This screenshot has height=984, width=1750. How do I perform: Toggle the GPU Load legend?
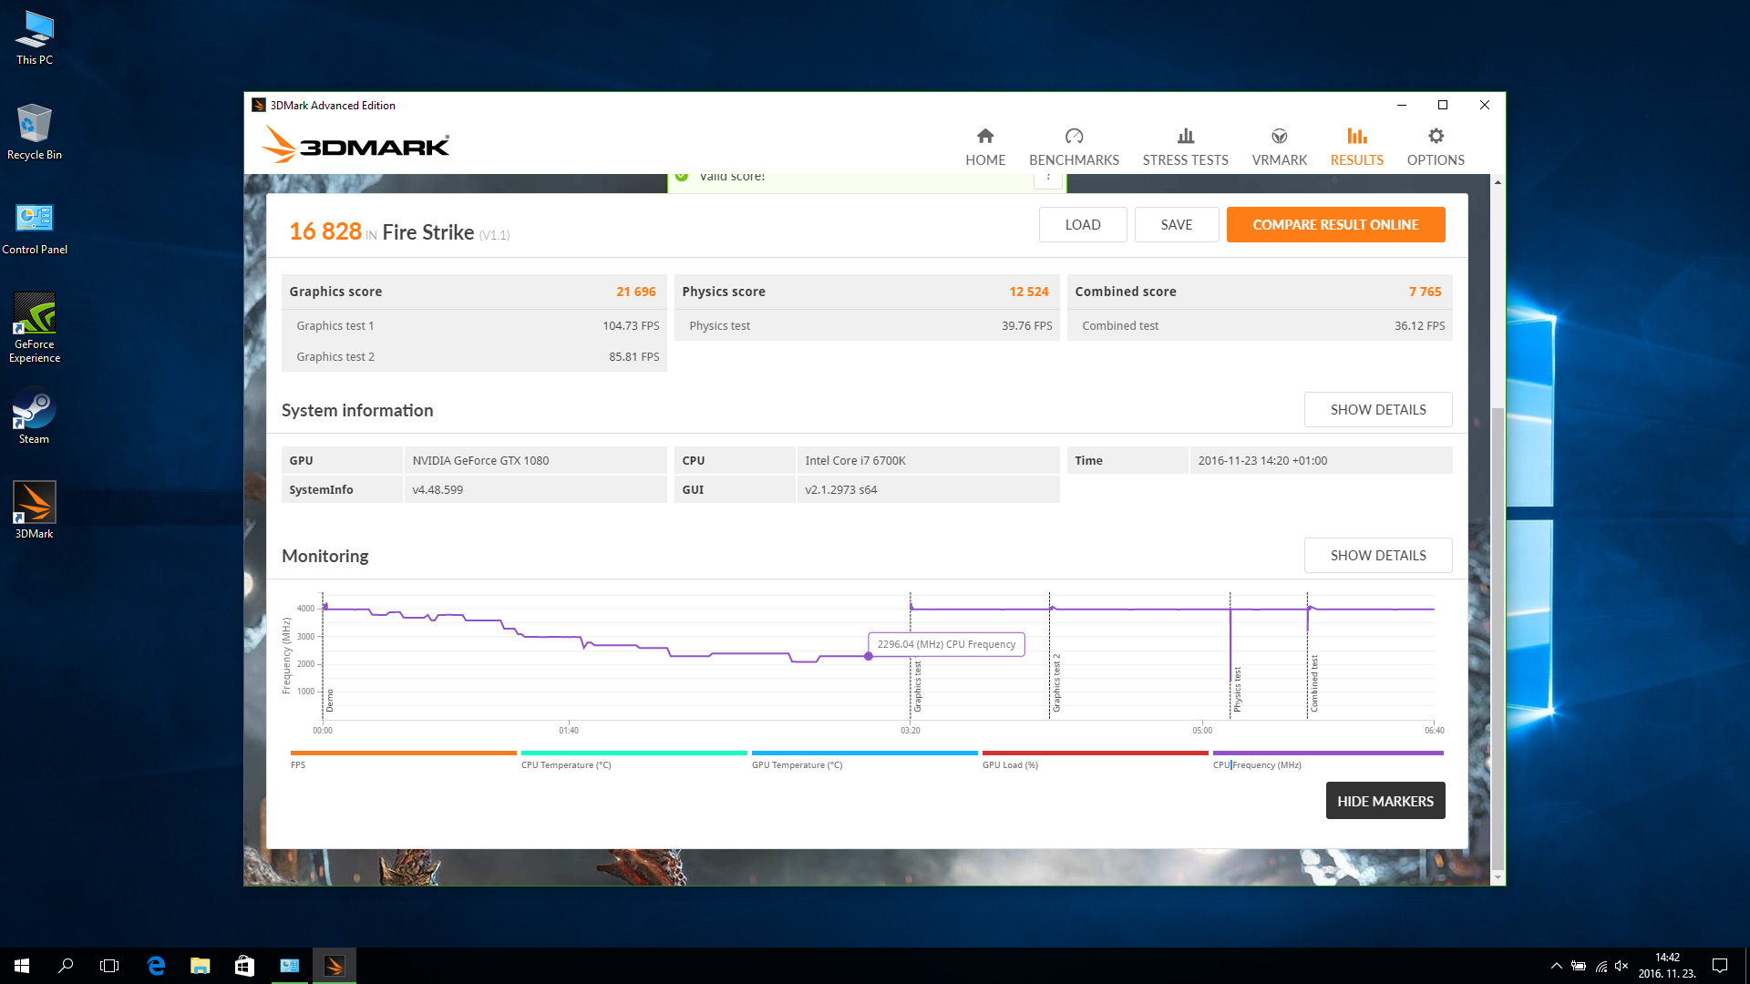click(1095, 760)
